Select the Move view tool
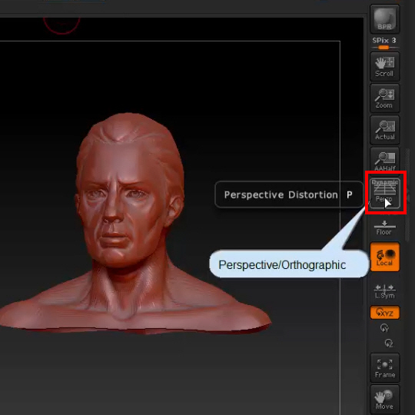The width and height of the screenshot is (415, 415). tap(384, 399)
